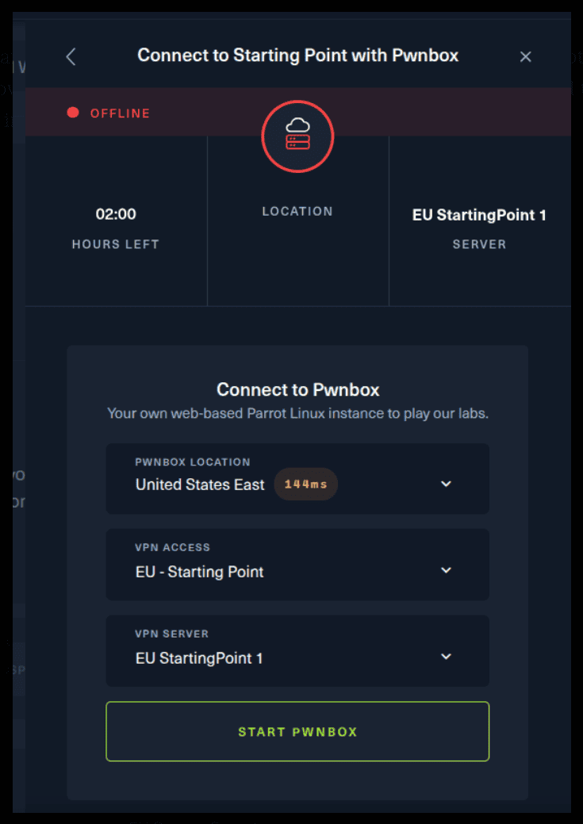
Task: Expand the VPN Server dropdown chevron
Action: (x=446, y=657)
